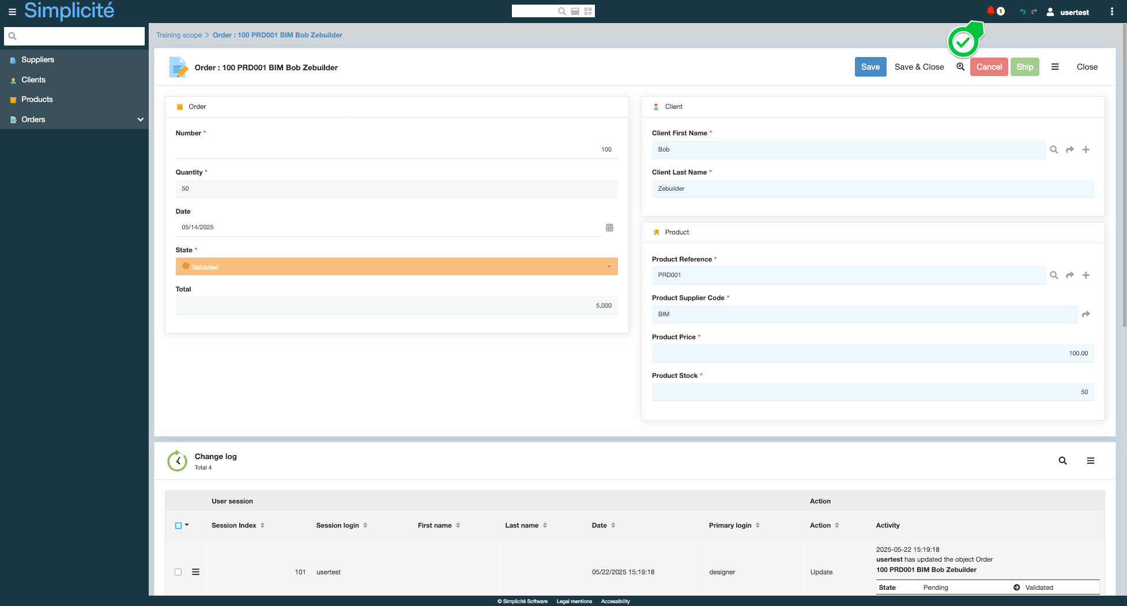Screen dimensions: 1127x606
Task: Click the top-bar card view icon
Action: click(575, 11)
